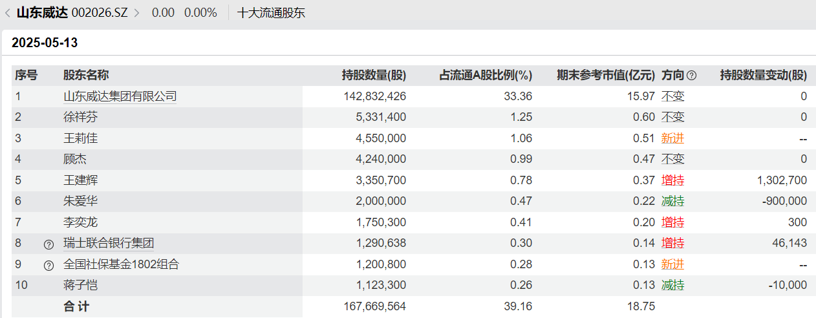Sort by 占流通A股比例(%) column header
The image size is (816, 318).
[486, 76]
